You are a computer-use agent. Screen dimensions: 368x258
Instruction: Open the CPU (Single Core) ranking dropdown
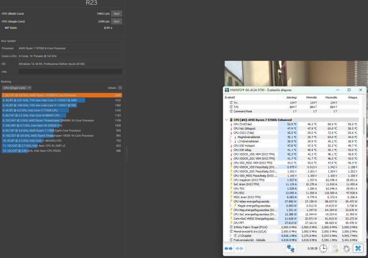click(x=17, y=88)
